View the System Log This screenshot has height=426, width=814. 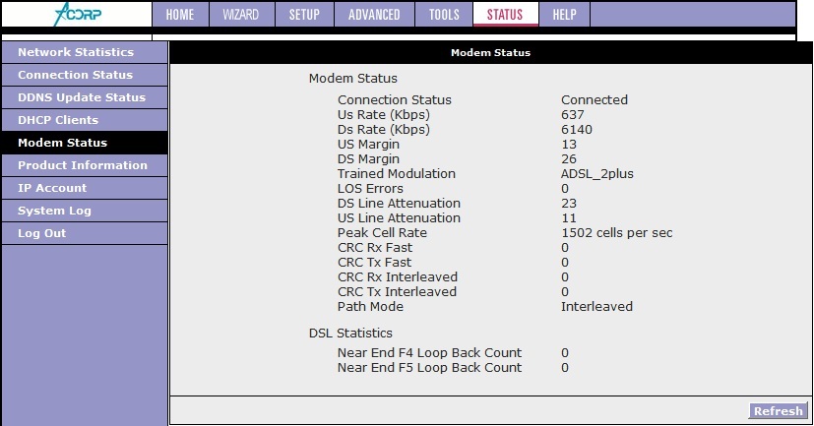click(x=84, y=211)
